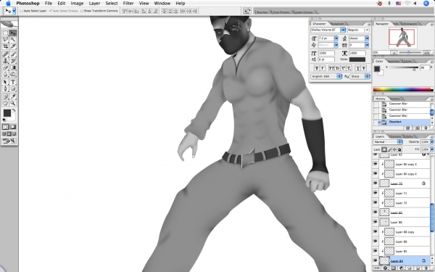The image size is (435, 272).
Task: Select the Gradient tool
Action: (13, 67)
